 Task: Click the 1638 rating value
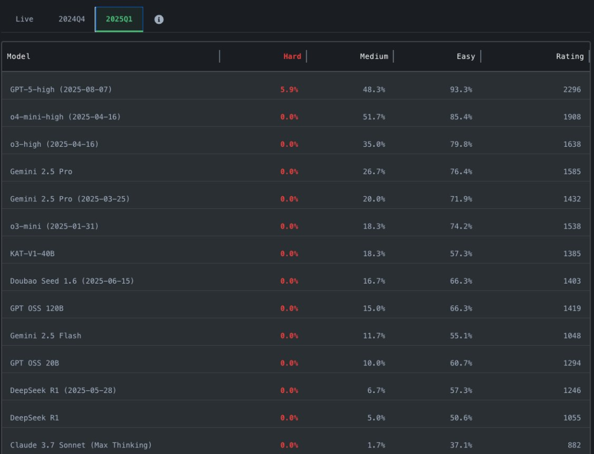click(572, 144)
